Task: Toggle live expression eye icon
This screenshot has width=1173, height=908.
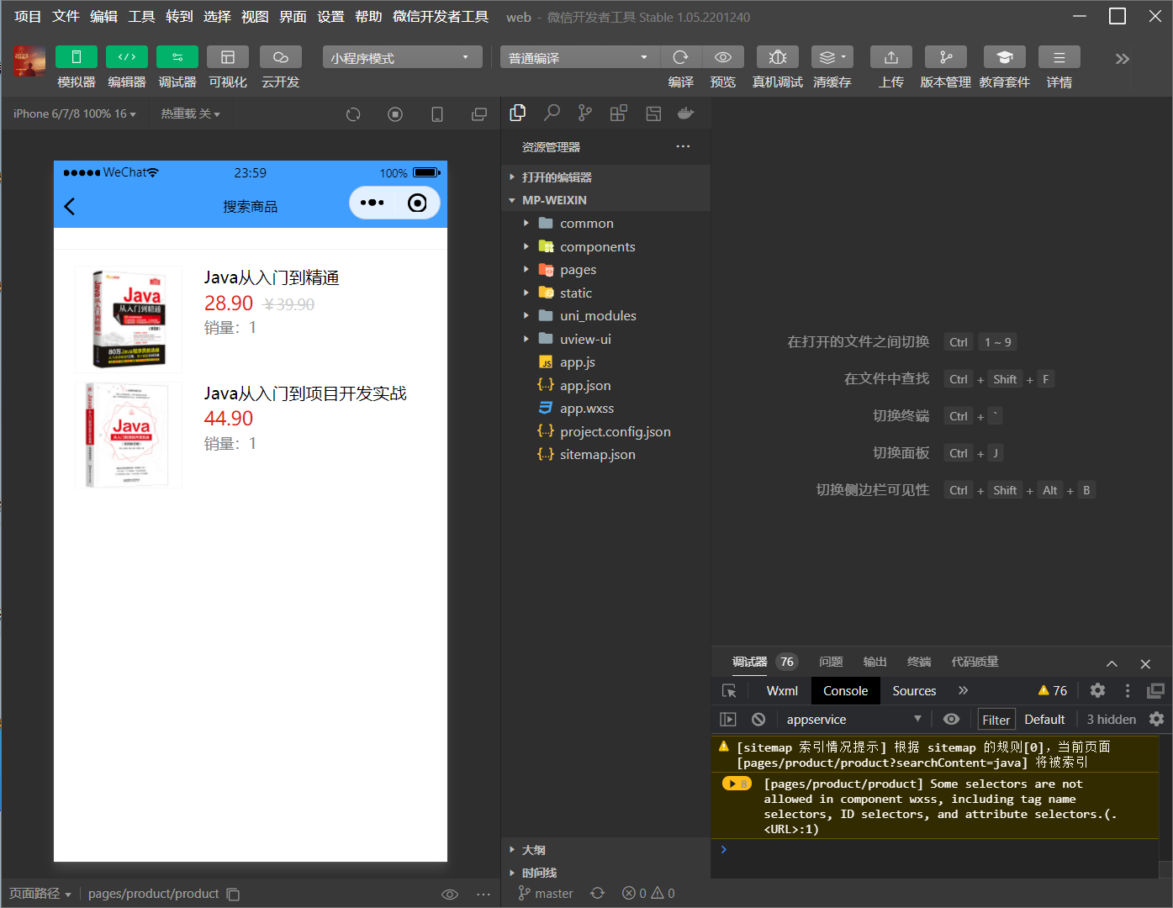Action: click(951, 719)
